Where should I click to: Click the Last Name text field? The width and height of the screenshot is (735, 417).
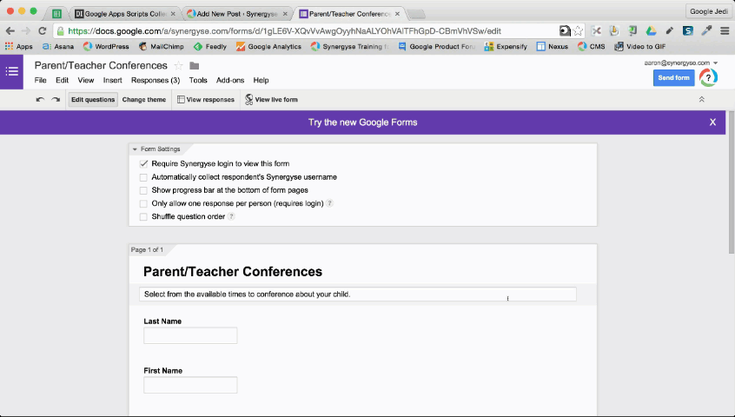190,335
